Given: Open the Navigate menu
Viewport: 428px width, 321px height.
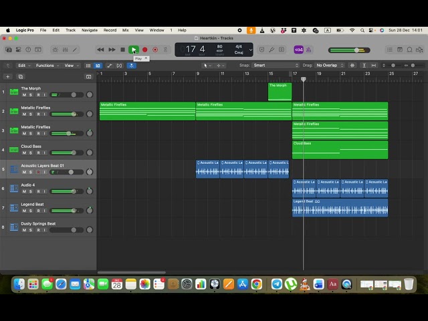Looking at the screenshot, I should [x=90, y=30].
